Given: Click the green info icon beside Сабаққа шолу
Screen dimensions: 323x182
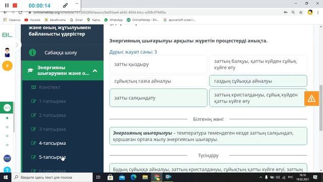Looking at the screenshot, I should click(32, 53).
